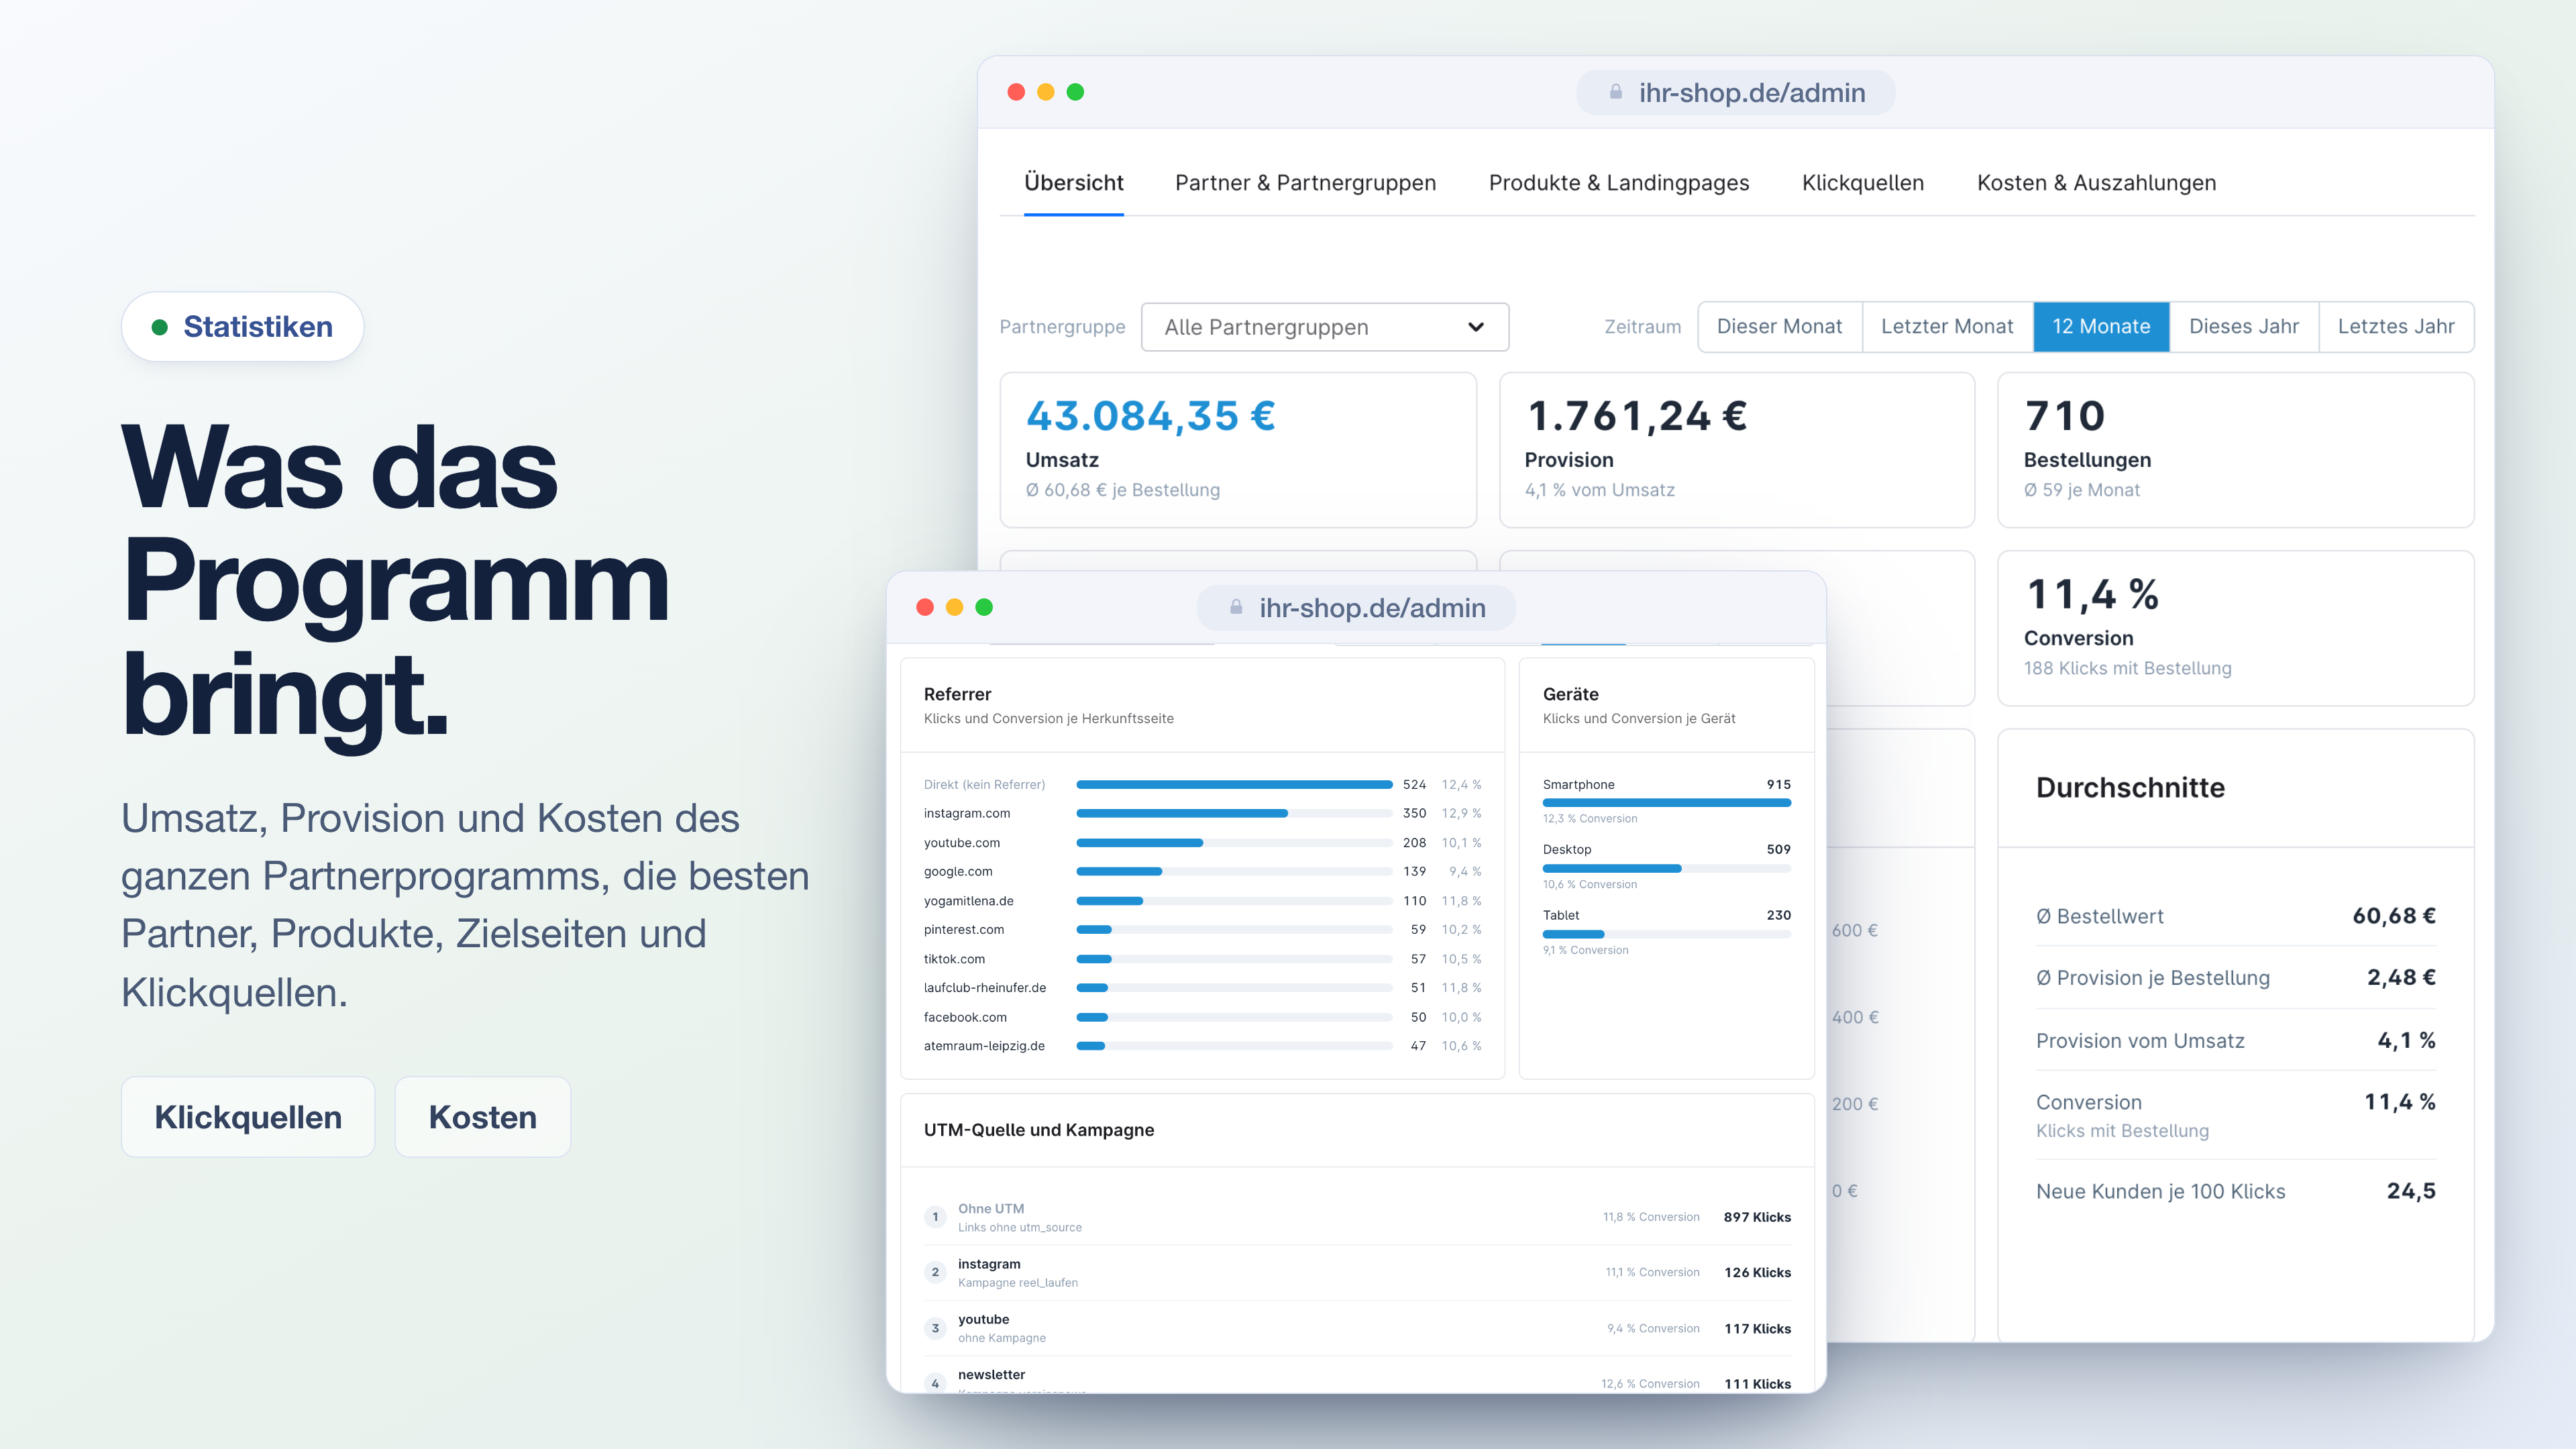Click the 43.084,35 € Umsatz card
The height and width of the screenshot is (1449, 2576).
click(x=1238, y=450)
